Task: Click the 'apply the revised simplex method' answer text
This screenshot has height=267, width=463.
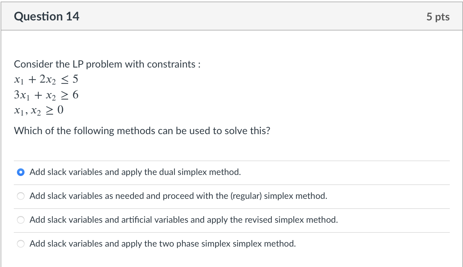Action: (x=183, y=220)
